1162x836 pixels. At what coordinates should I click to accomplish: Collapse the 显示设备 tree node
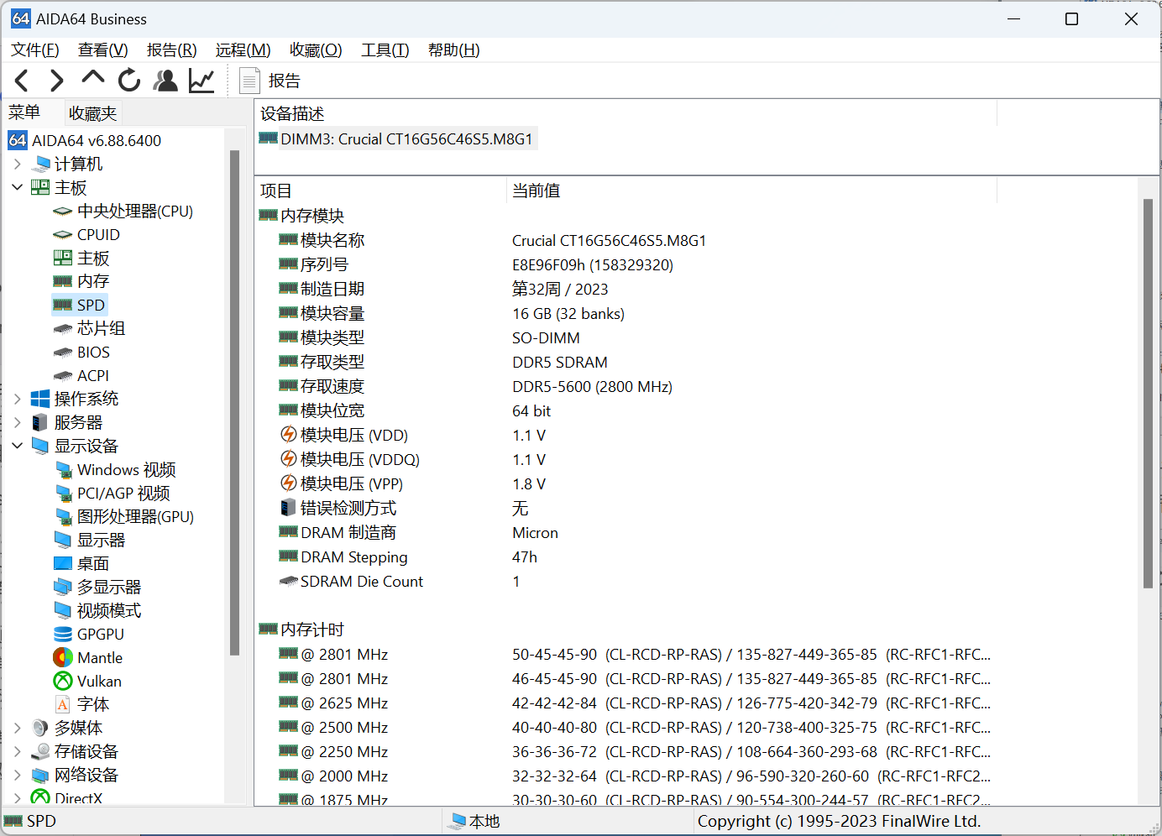[x=18, y=446]
